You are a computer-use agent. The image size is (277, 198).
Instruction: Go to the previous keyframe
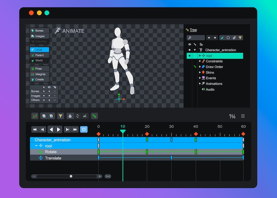(x=42, y=130)
